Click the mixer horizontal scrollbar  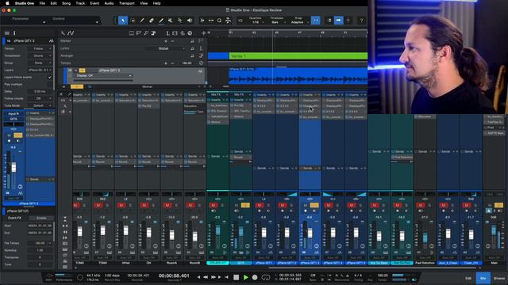[x=372, y=268]
